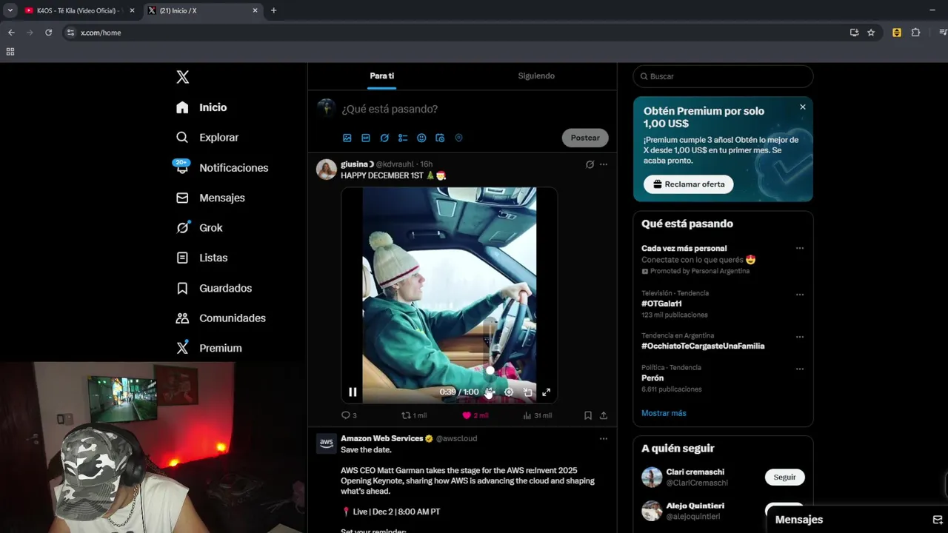Open the #OTGala11 trend

661,304
